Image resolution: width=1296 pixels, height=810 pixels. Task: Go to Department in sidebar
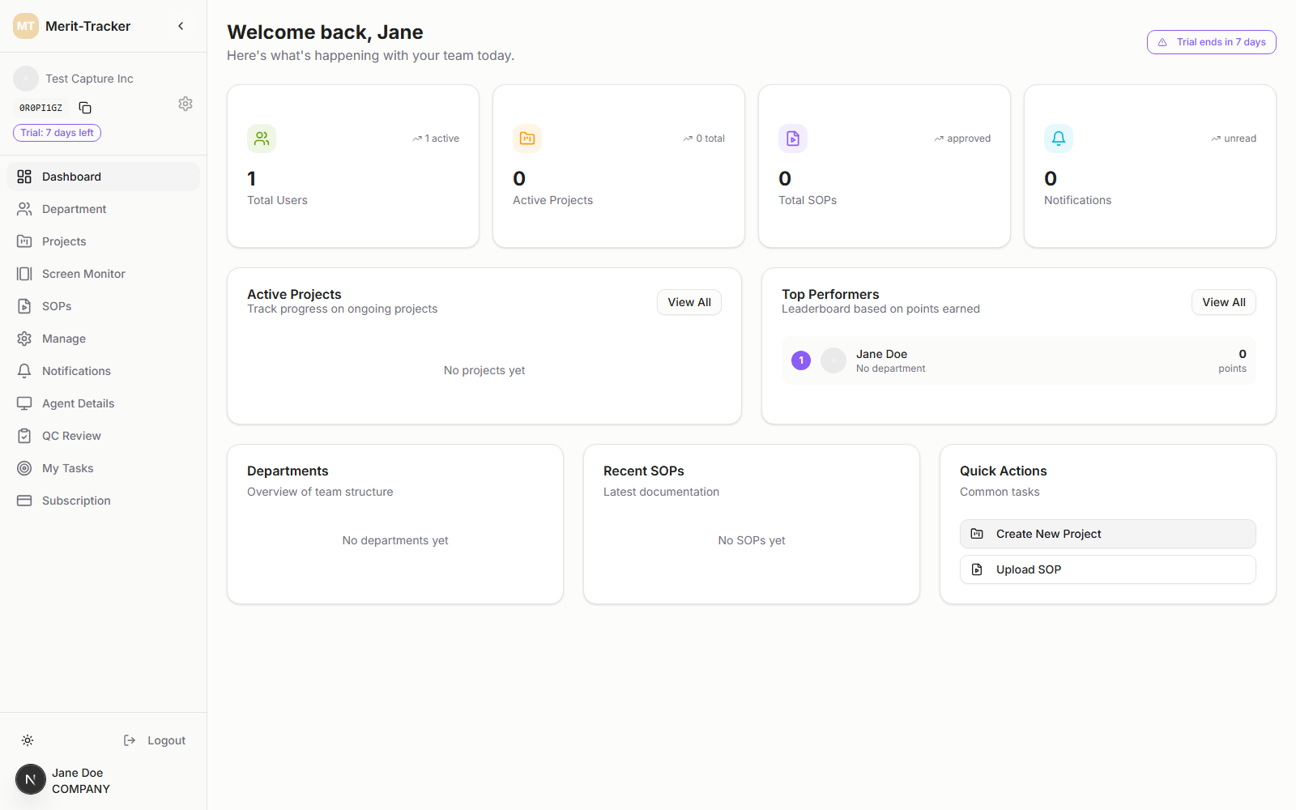103,209
